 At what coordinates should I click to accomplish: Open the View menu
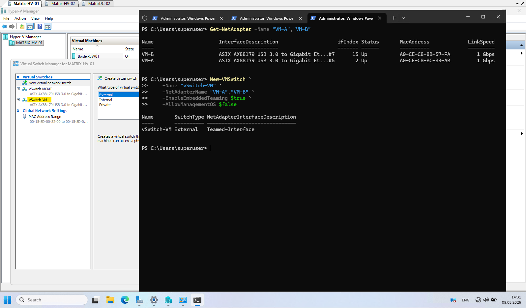[x=35, y=18]
